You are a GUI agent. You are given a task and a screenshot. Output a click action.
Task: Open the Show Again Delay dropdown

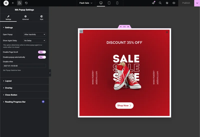click(35, 40)
